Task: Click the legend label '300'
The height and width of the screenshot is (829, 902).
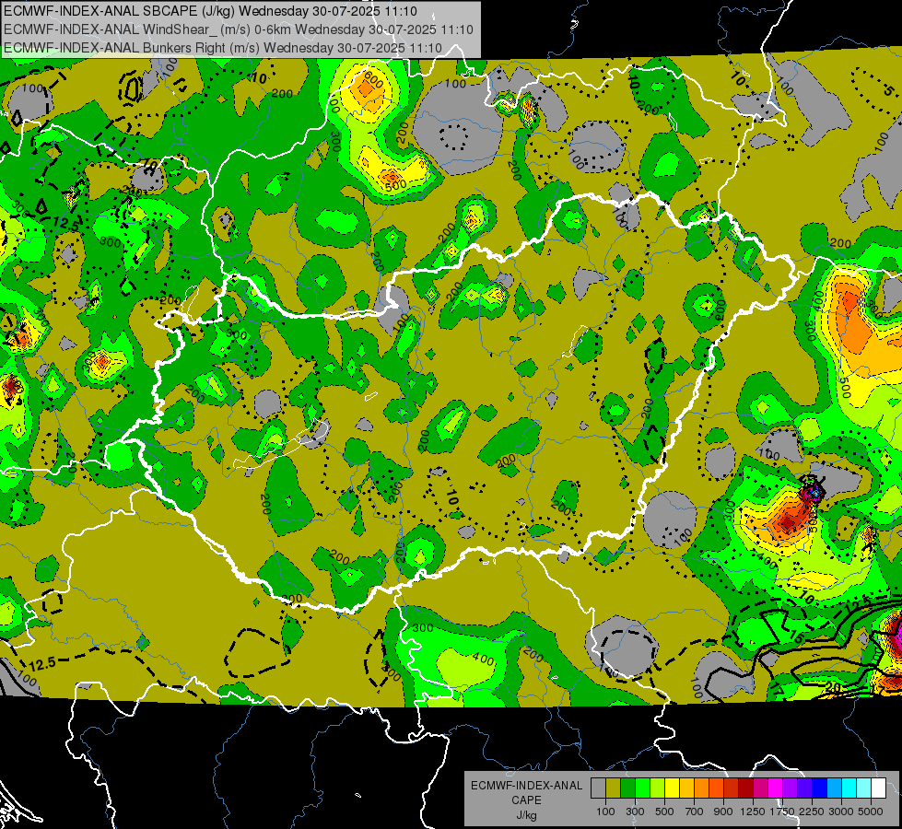Action: pos(635,811)
